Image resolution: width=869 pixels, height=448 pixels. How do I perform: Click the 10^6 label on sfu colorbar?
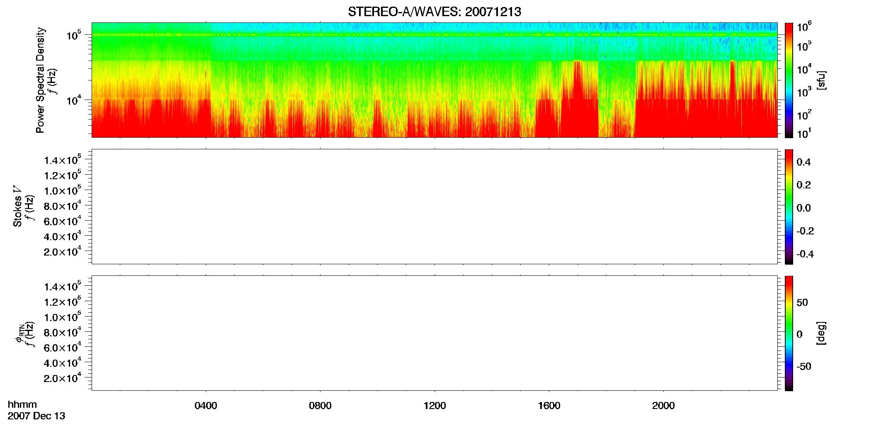tap(804, 27)
